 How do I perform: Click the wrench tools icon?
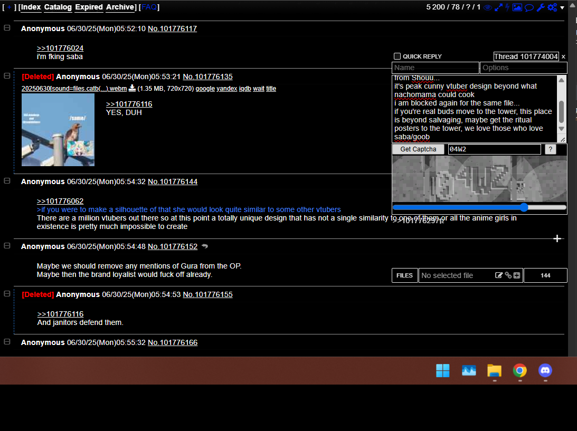541,7
